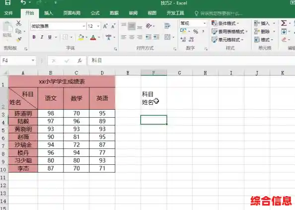Open the underline style dropdown arrow

click(x=56, y=37)
